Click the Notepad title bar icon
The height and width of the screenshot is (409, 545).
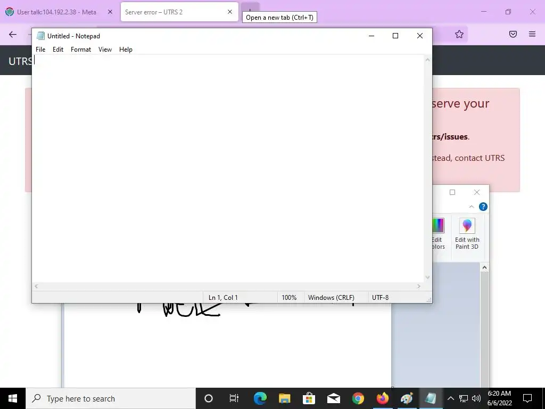[x=40, y=36]
